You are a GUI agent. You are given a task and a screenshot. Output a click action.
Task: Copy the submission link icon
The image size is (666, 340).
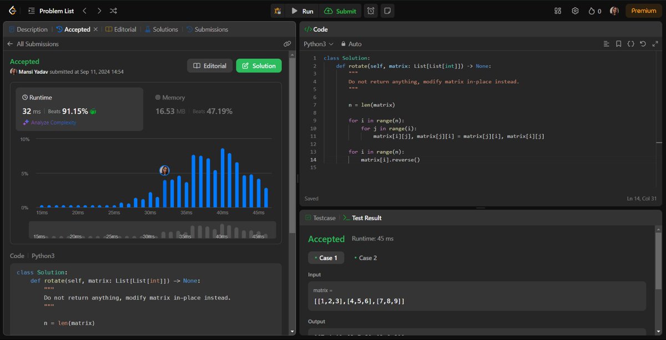click(x=287, y=44)
